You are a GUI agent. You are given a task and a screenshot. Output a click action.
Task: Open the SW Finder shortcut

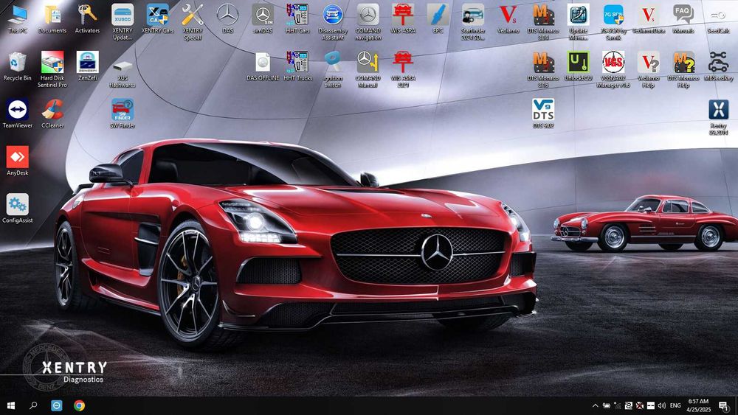tap(123, 114)
